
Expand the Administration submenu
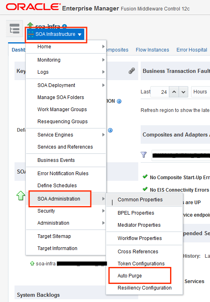click(x=103, y=223)
